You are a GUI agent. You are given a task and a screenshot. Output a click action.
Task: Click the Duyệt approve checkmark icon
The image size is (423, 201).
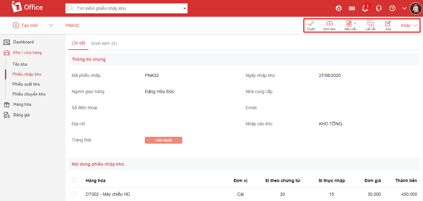tap(311, 24)
